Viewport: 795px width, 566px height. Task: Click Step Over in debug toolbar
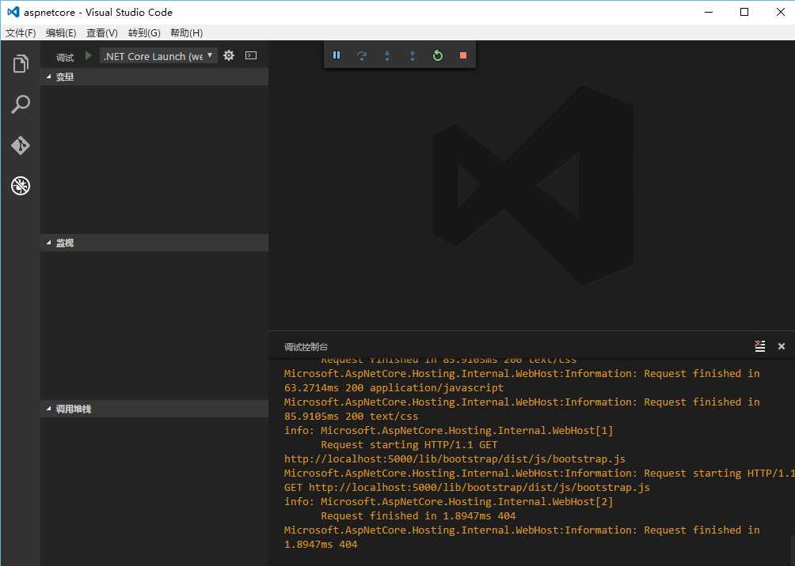coord(362,55)
